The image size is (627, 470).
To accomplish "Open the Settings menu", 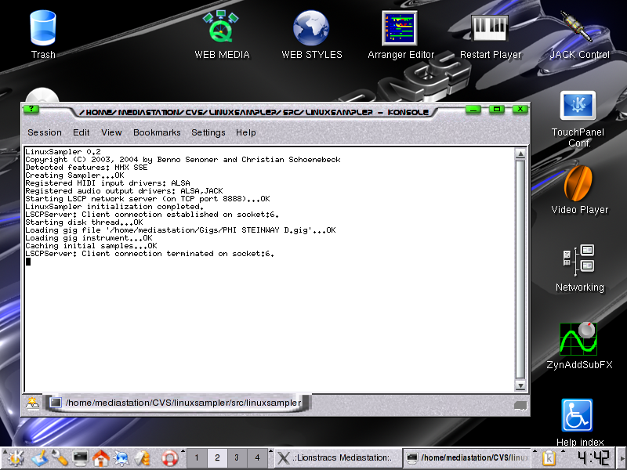I will point(208,132).
